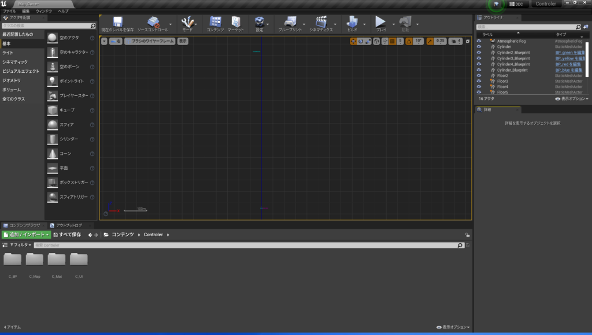This screenshot has width=592, height=335.
Task: Open the viewport options dropdown arrow
Action: click(x=104, y=41)
